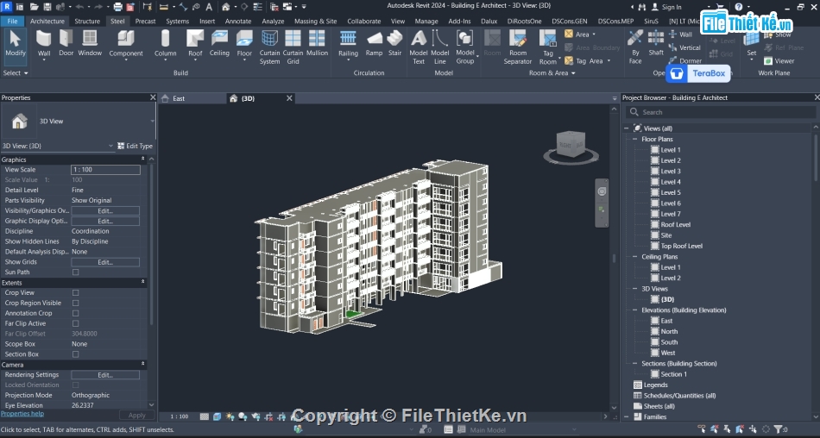The image size is (820, 438).
Task: Toggle the Sun Path checkbox
Action: pyautogui.click(x=75, y=272)
